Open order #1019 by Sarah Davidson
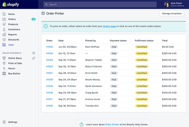This screenshot has height=127, width=189. [49, 86]
